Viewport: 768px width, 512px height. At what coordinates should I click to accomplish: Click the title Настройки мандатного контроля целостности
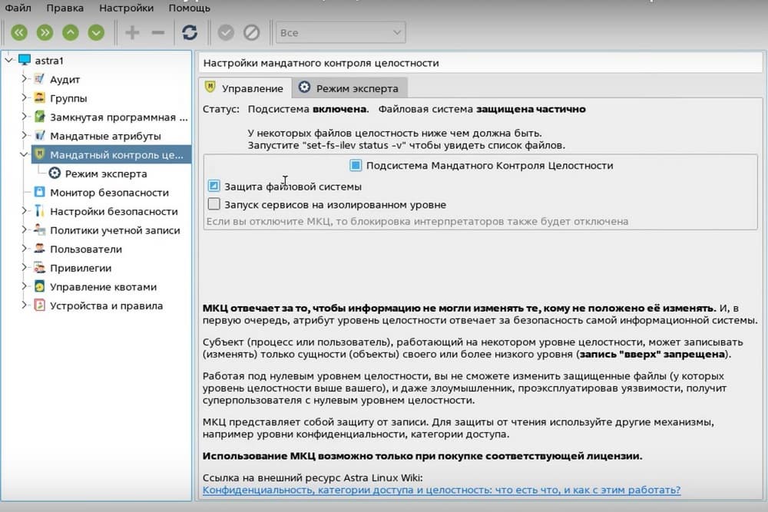point(321,63)
